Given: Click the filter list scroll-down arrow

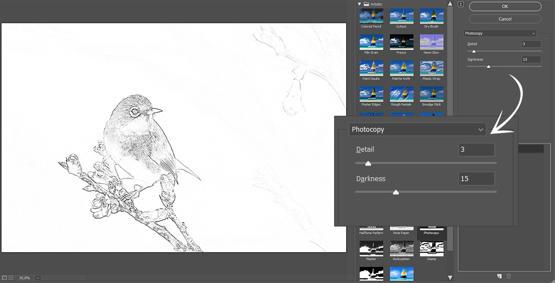Looking at the screenshot, I should pos(450,278).
